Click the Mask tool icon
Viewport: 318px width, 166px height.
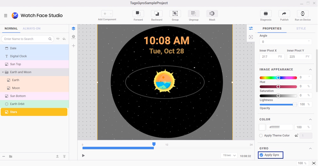pyautogui.click(x=212, y=14)
